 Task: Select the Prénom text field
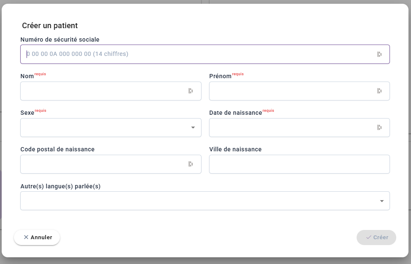click(x=290, y=91)
